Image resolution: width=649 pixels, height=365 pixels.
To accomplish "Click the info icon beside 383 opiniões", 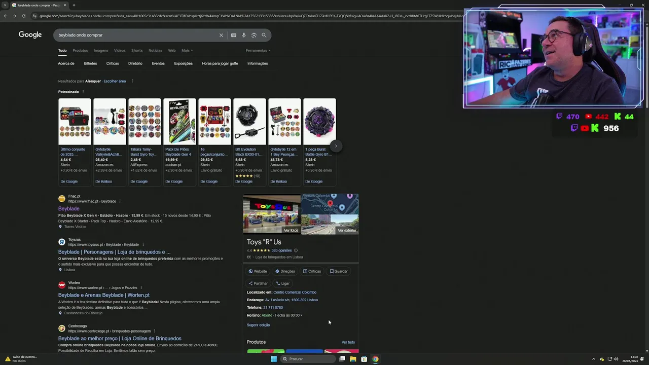I will coord(296,250).
